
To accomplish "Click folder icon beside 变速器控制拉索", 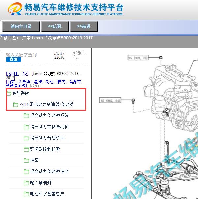I will 26,149.
